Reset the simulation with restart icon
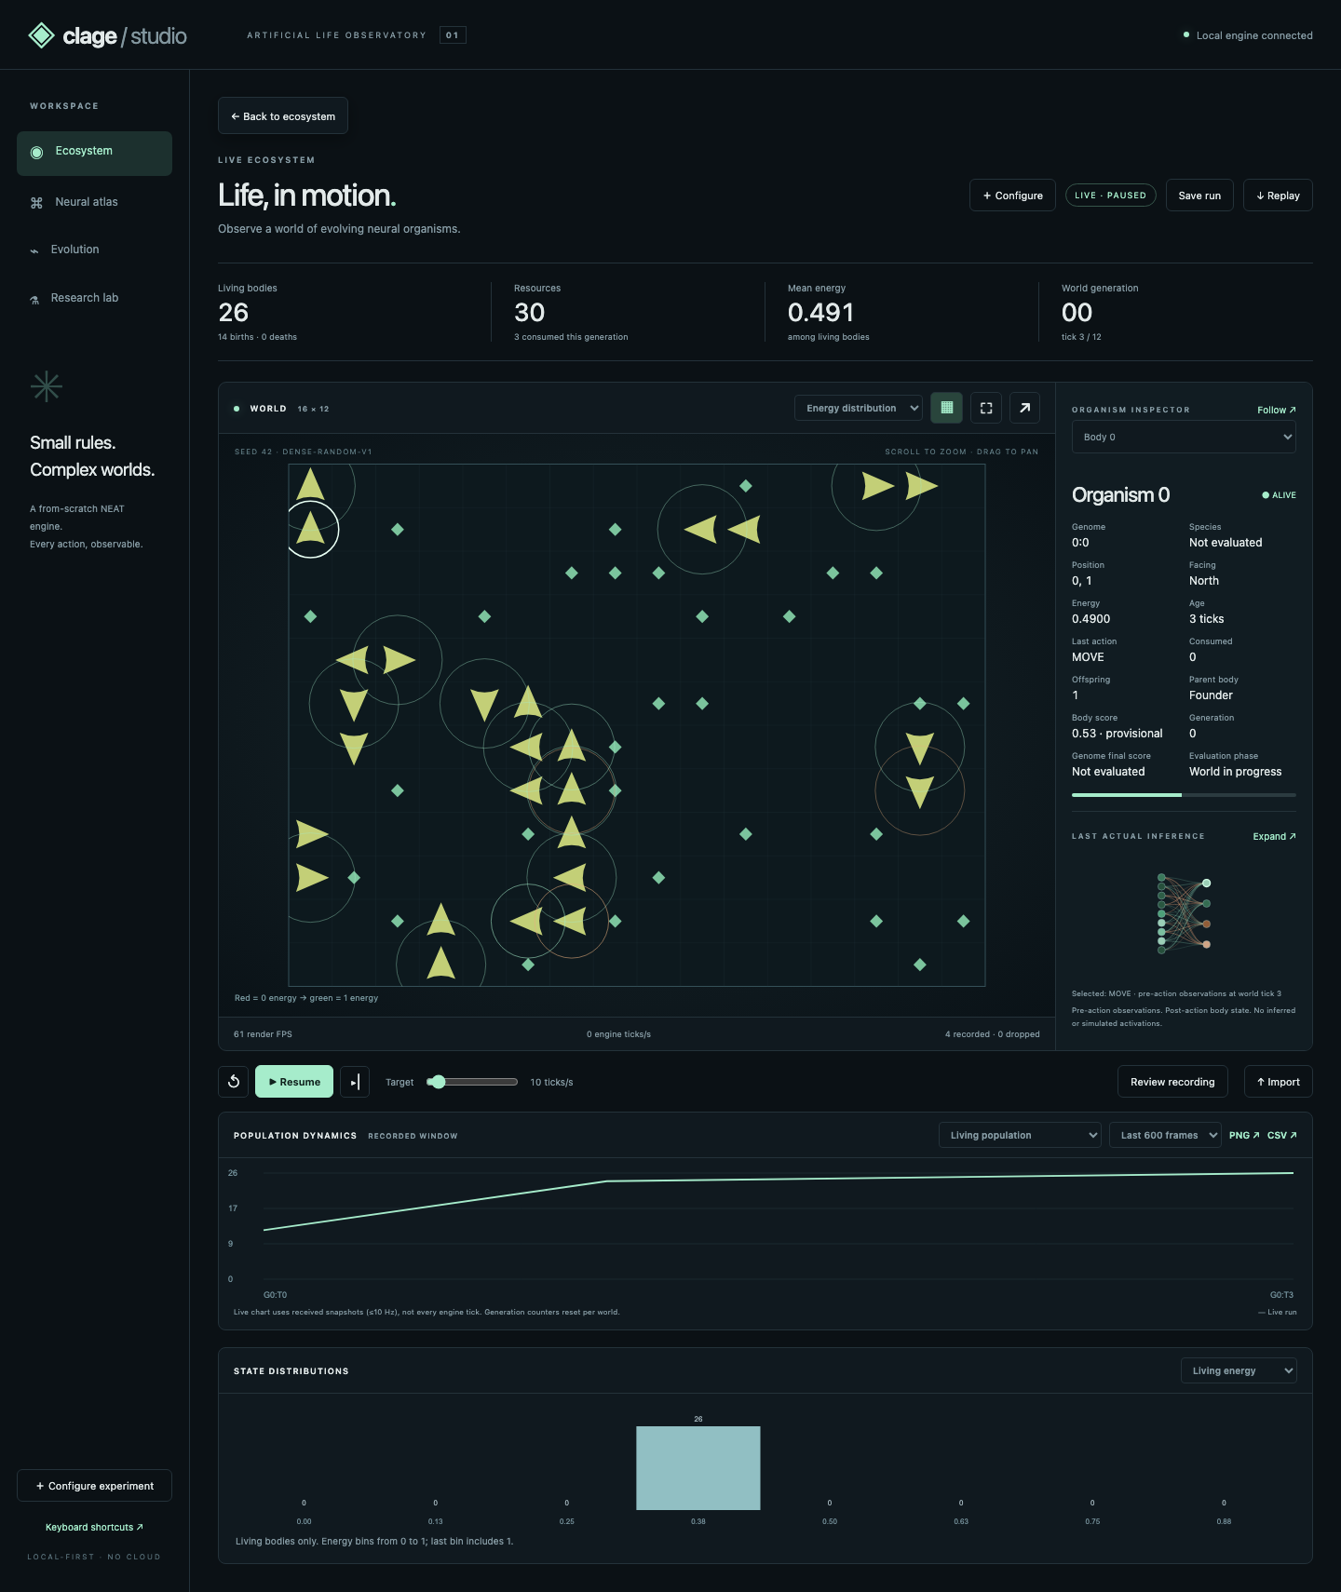The width and height of the screenshot is (1341, 1592). point(234,1082)
